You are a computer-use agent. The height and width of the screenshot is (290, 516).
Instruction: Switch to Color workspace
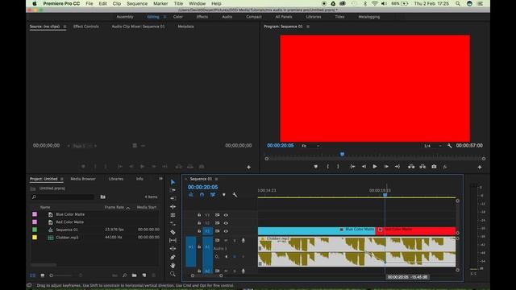[178, 17]
